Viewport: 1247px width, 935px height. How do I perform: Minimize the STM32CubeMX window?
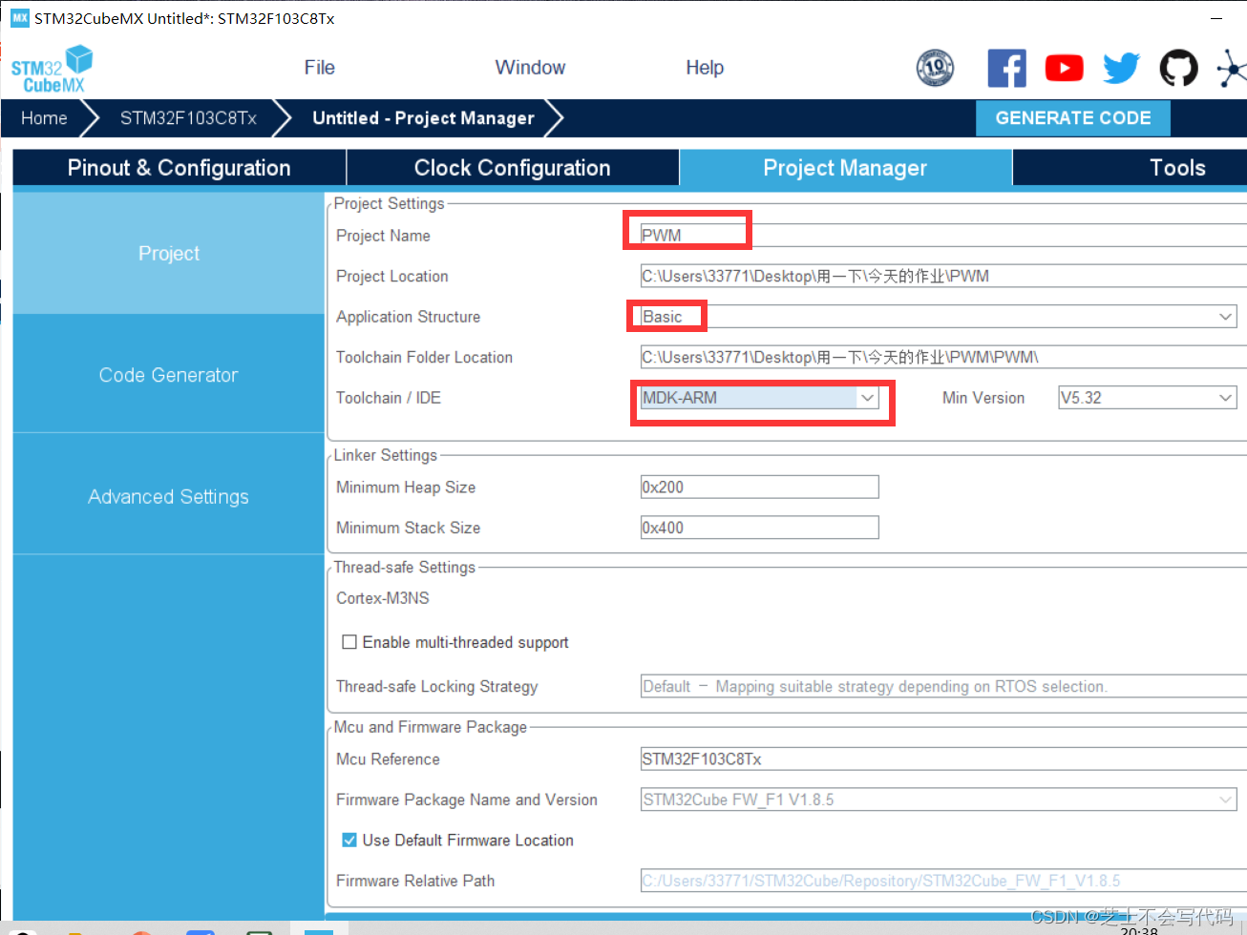1216,18
